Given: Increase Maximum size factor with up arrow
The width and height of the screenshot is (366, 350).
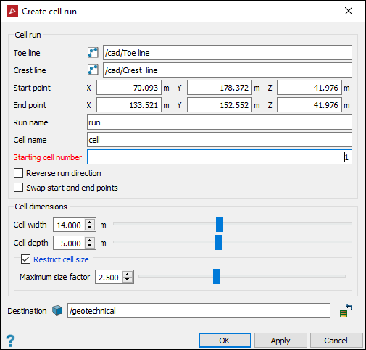Looking at the screenshot, I should pyautogui.click(x=128, y=274).
